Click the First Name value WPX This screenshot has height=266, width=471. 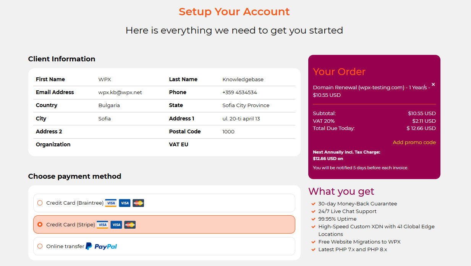[x=105, y=80]
